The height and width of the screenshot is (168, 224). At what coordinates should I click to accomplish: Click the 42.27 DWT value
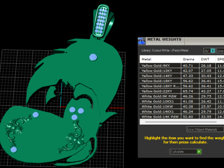206,91
